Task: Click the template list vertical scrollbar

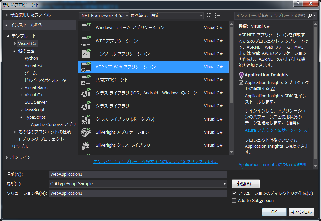Action: click(x=231, y=67)
